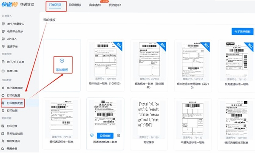Expand the 电商订单 submenu chevron
This screenshot has width=255, height=153.
pyautogui.click(x=34, y=71)
